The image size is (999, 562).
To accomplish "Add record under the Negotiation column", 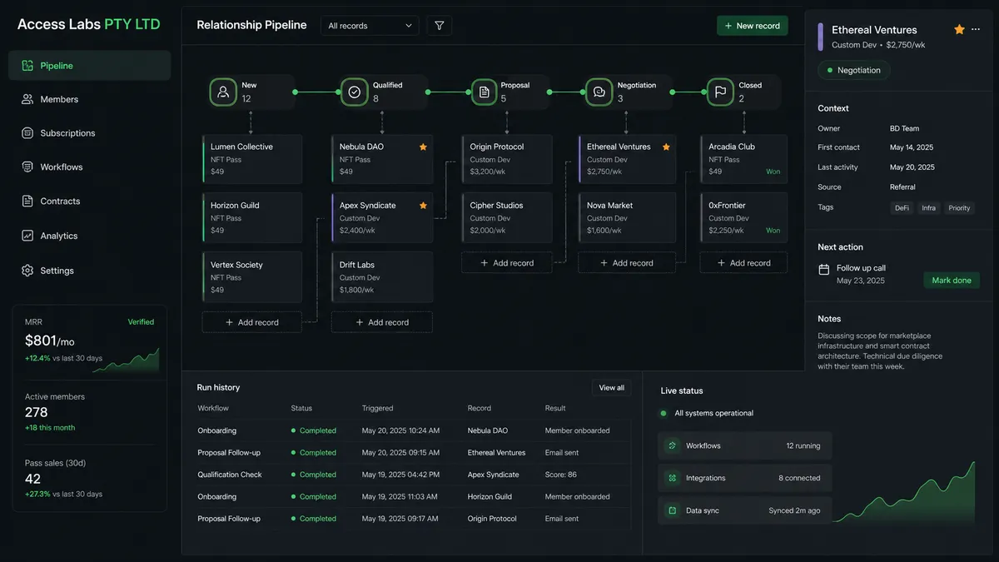I will (627, 263).
